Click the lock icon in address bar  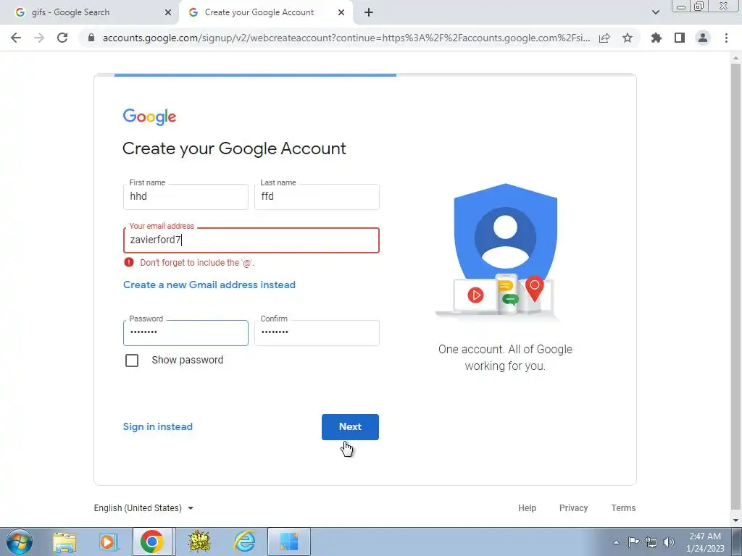coord(91,38)
